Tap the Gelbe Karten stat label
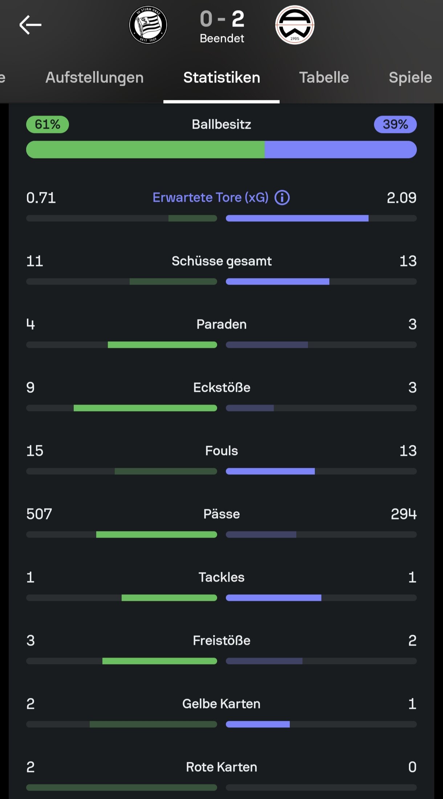443x799 pixels. (x=221, y=704)
